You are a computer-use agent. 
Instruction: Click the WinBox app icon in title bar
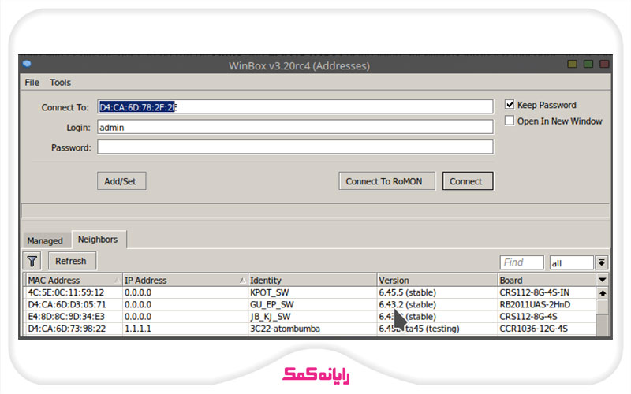(x=27, y=64)
